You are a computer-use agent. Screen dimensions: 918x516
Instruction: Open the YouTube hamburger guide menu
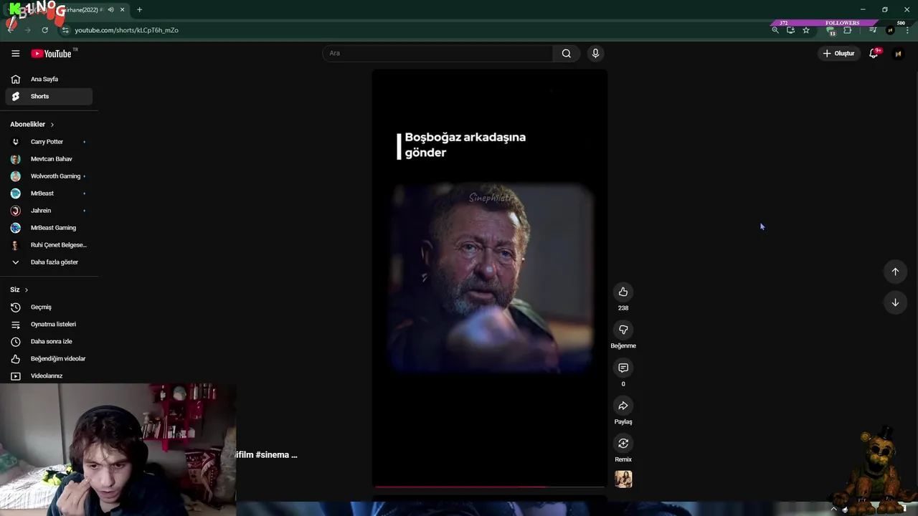pos(15,54)
